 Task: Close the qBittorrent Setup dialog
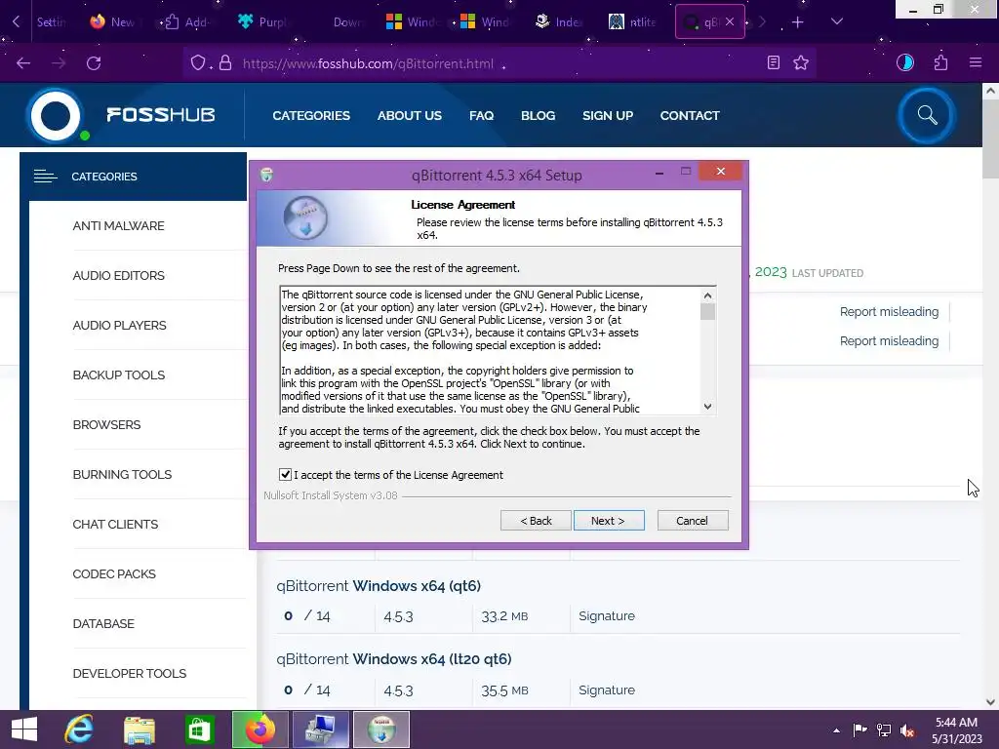point(721,172)
